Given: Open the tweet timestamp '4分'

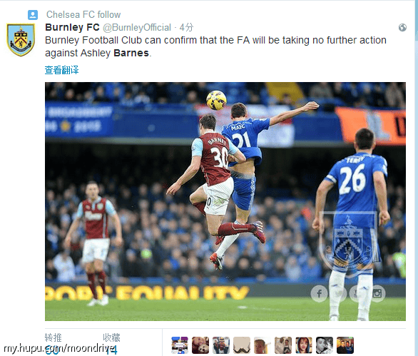Looking at the screenshot, I should [186, 27].
